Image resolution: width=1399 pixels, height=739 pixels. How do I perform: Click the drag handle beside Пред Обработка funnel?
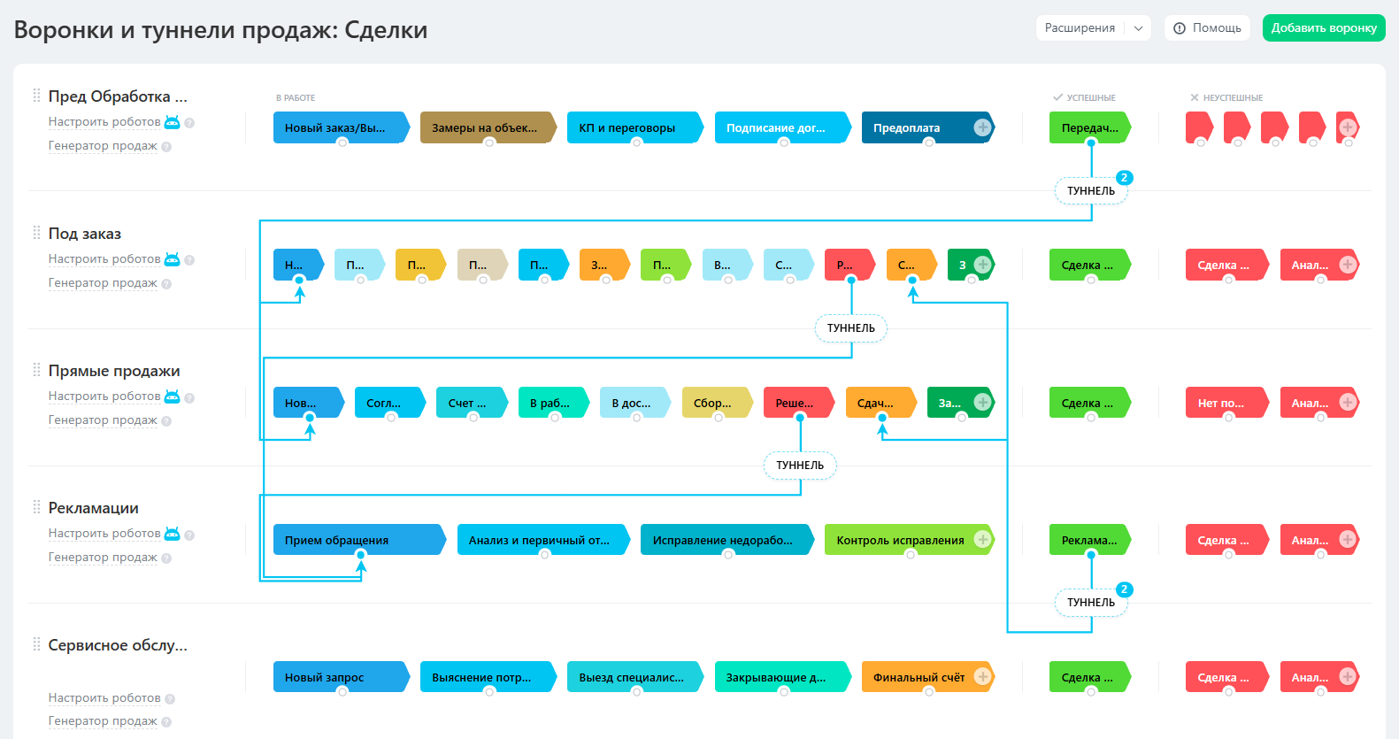(36, 95)
